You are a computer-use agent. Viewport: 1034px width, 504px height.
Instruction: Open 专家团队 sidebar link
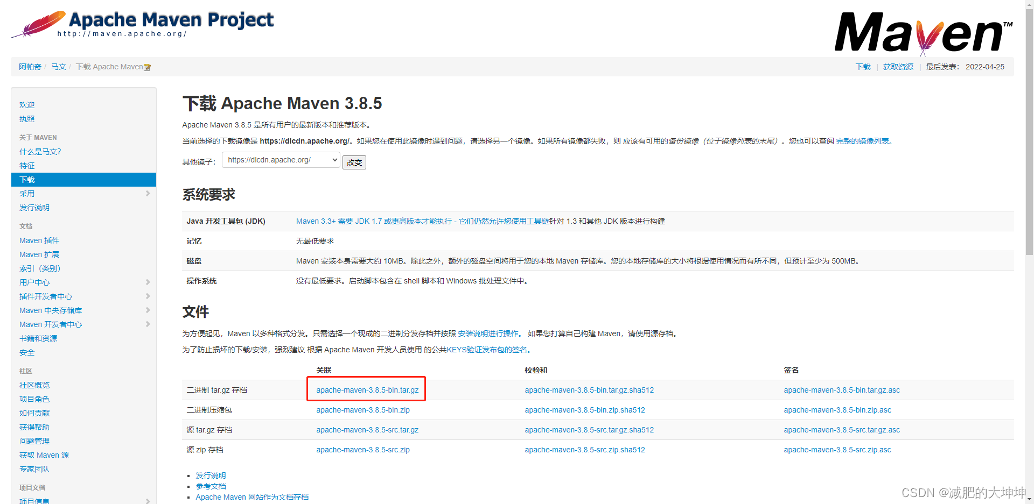point(34,469)
